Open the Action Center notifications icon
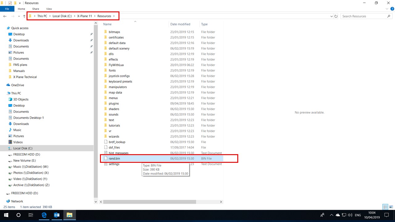Screen dimensions: 395x222 tap(386, 215)
